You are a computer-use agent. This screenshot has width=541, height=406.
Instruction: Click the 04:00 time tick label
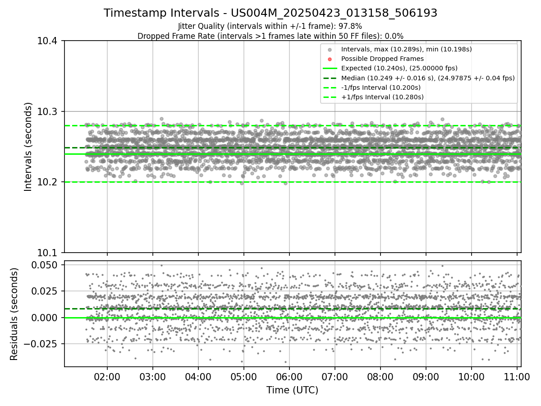(x=198, y=376)
